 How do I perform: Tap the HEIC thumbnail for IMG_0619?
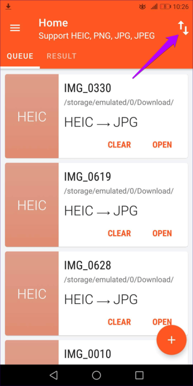tap(32, 205)
